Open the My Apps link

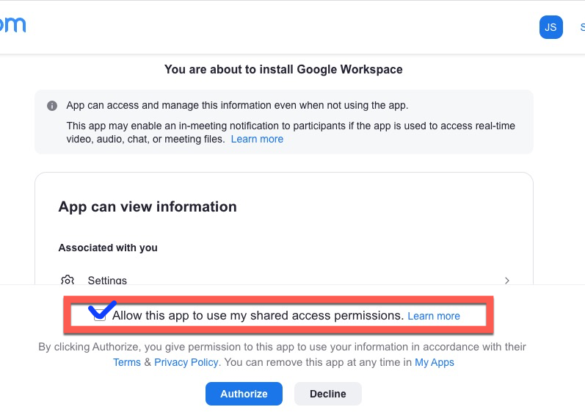tap(435, 362)
